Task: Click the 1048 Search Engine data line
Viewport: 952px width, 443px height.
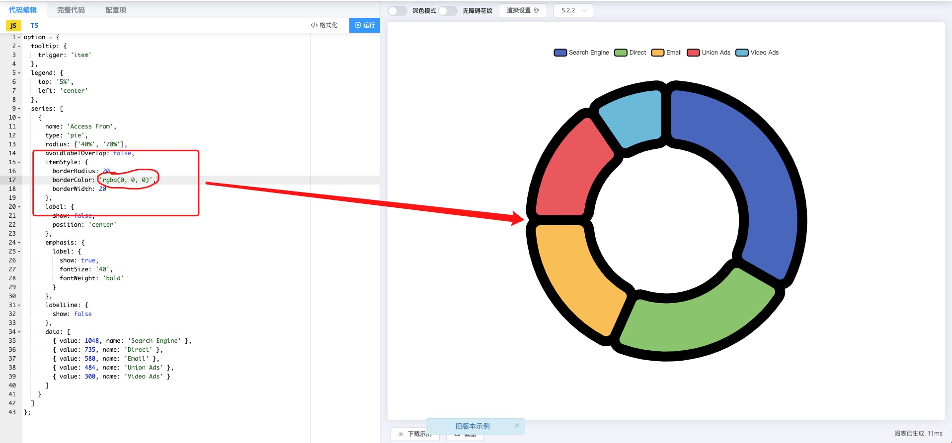Action: click(x=122, y=341)
